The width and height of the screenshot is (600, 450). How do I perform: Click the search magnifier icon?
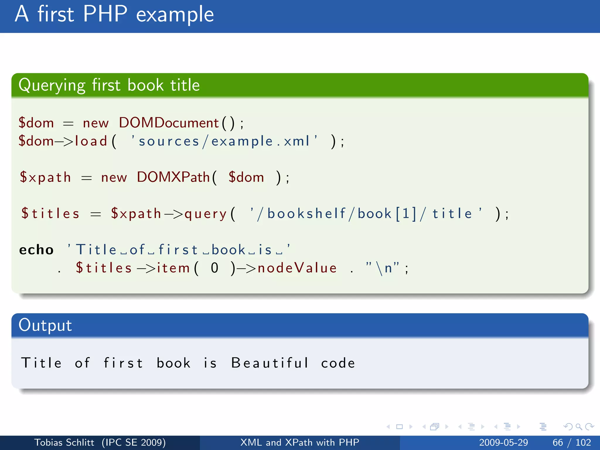pos(579,427)
